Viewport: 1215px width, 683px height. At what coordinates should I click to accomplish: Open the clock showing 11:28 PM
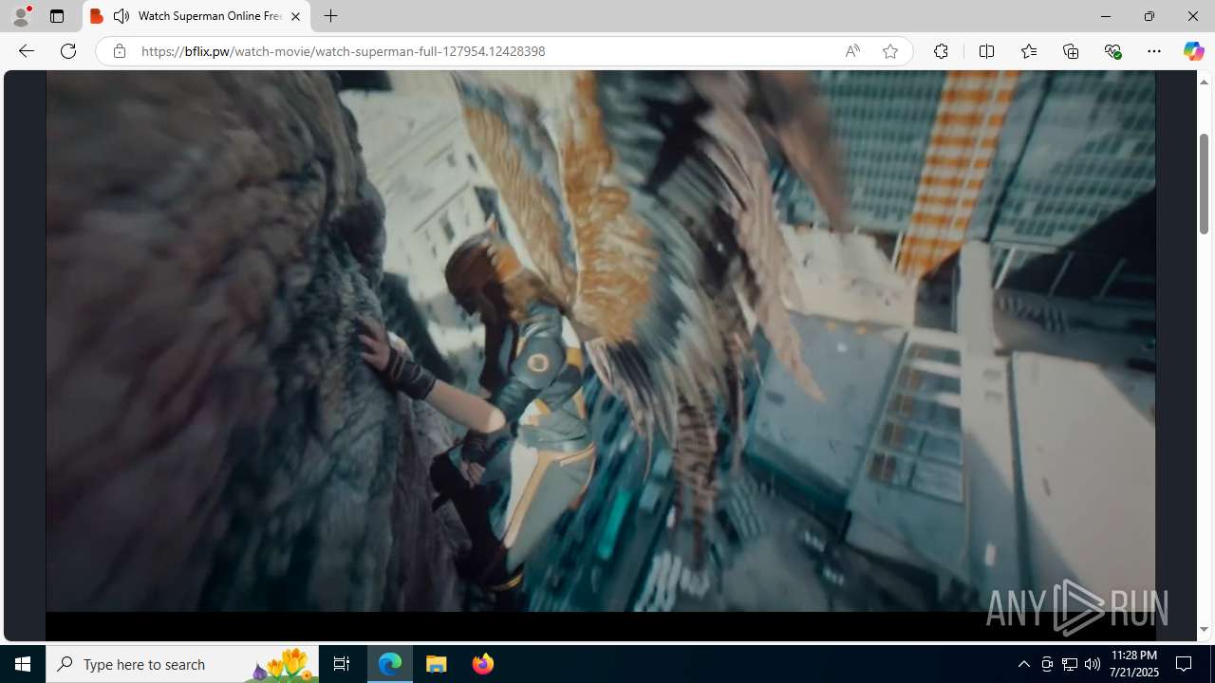tap(1134, 664)
